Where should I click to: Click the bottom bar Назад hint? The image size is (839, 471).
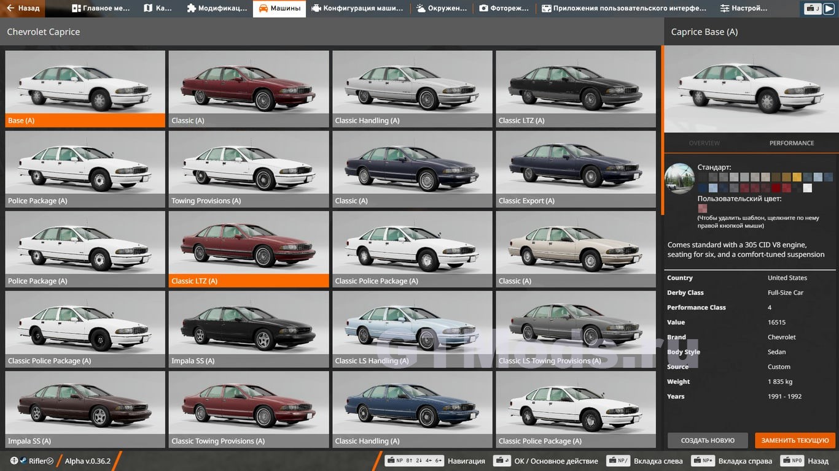[804, 461]
